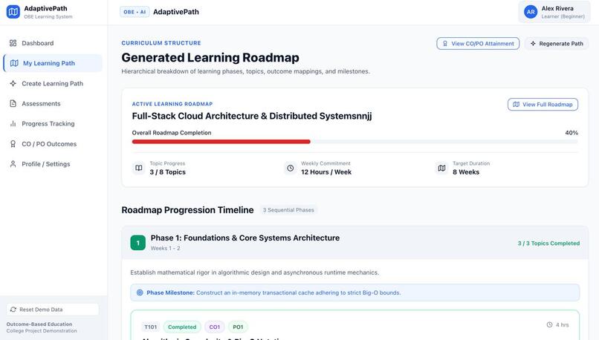Click the Phase Milestone target icon
This screenshot has width=599, height=340.
[140, 292]
